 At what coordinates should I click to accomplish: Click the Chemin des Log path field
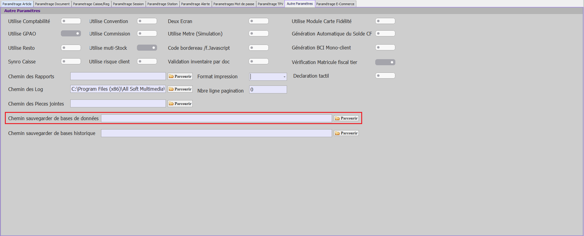(x=118, y=89)
